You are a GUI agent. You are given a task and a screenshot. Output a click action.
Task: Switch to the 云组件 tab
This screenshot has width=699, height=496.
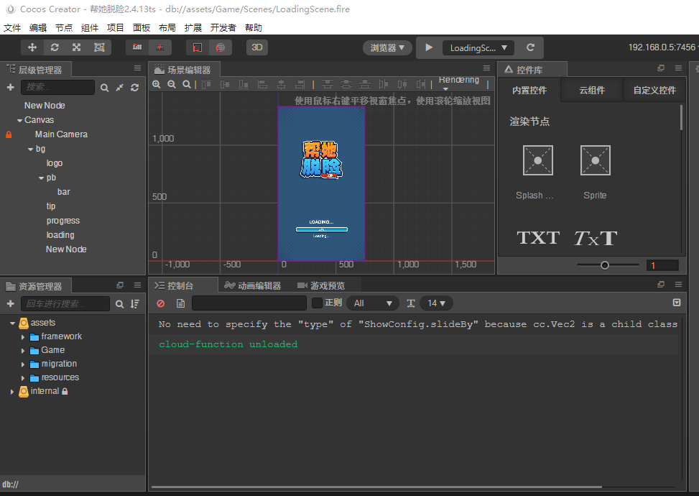coord(592,91)
